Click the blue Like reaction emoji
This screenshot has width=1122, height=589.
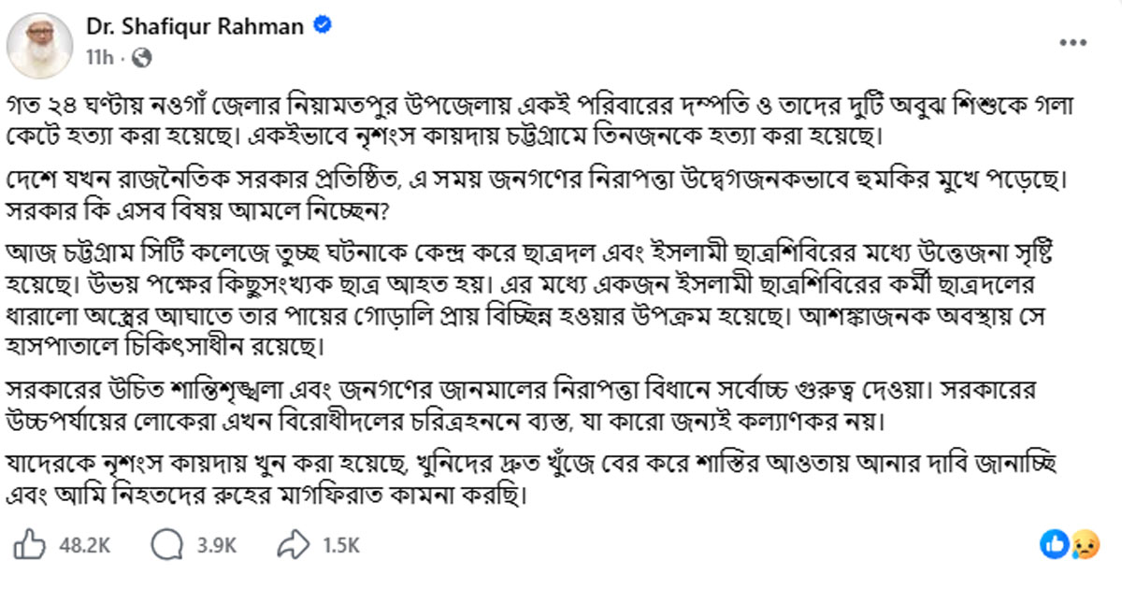[1052, 544]
